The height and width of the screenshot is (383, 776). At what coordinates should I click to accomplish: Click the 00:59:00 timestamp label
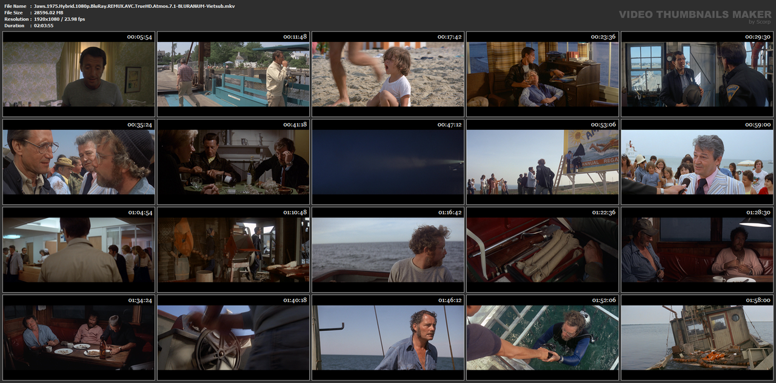click(758, 125)
